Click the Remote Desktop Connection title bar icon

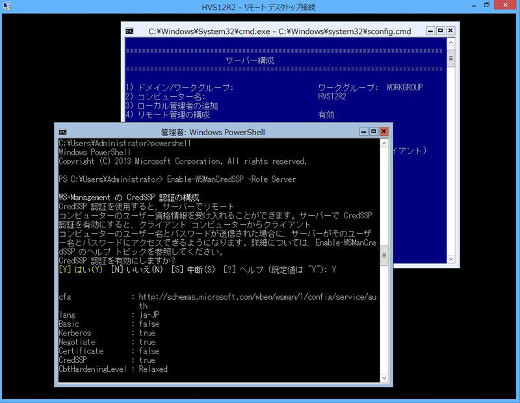click(6, 6)
